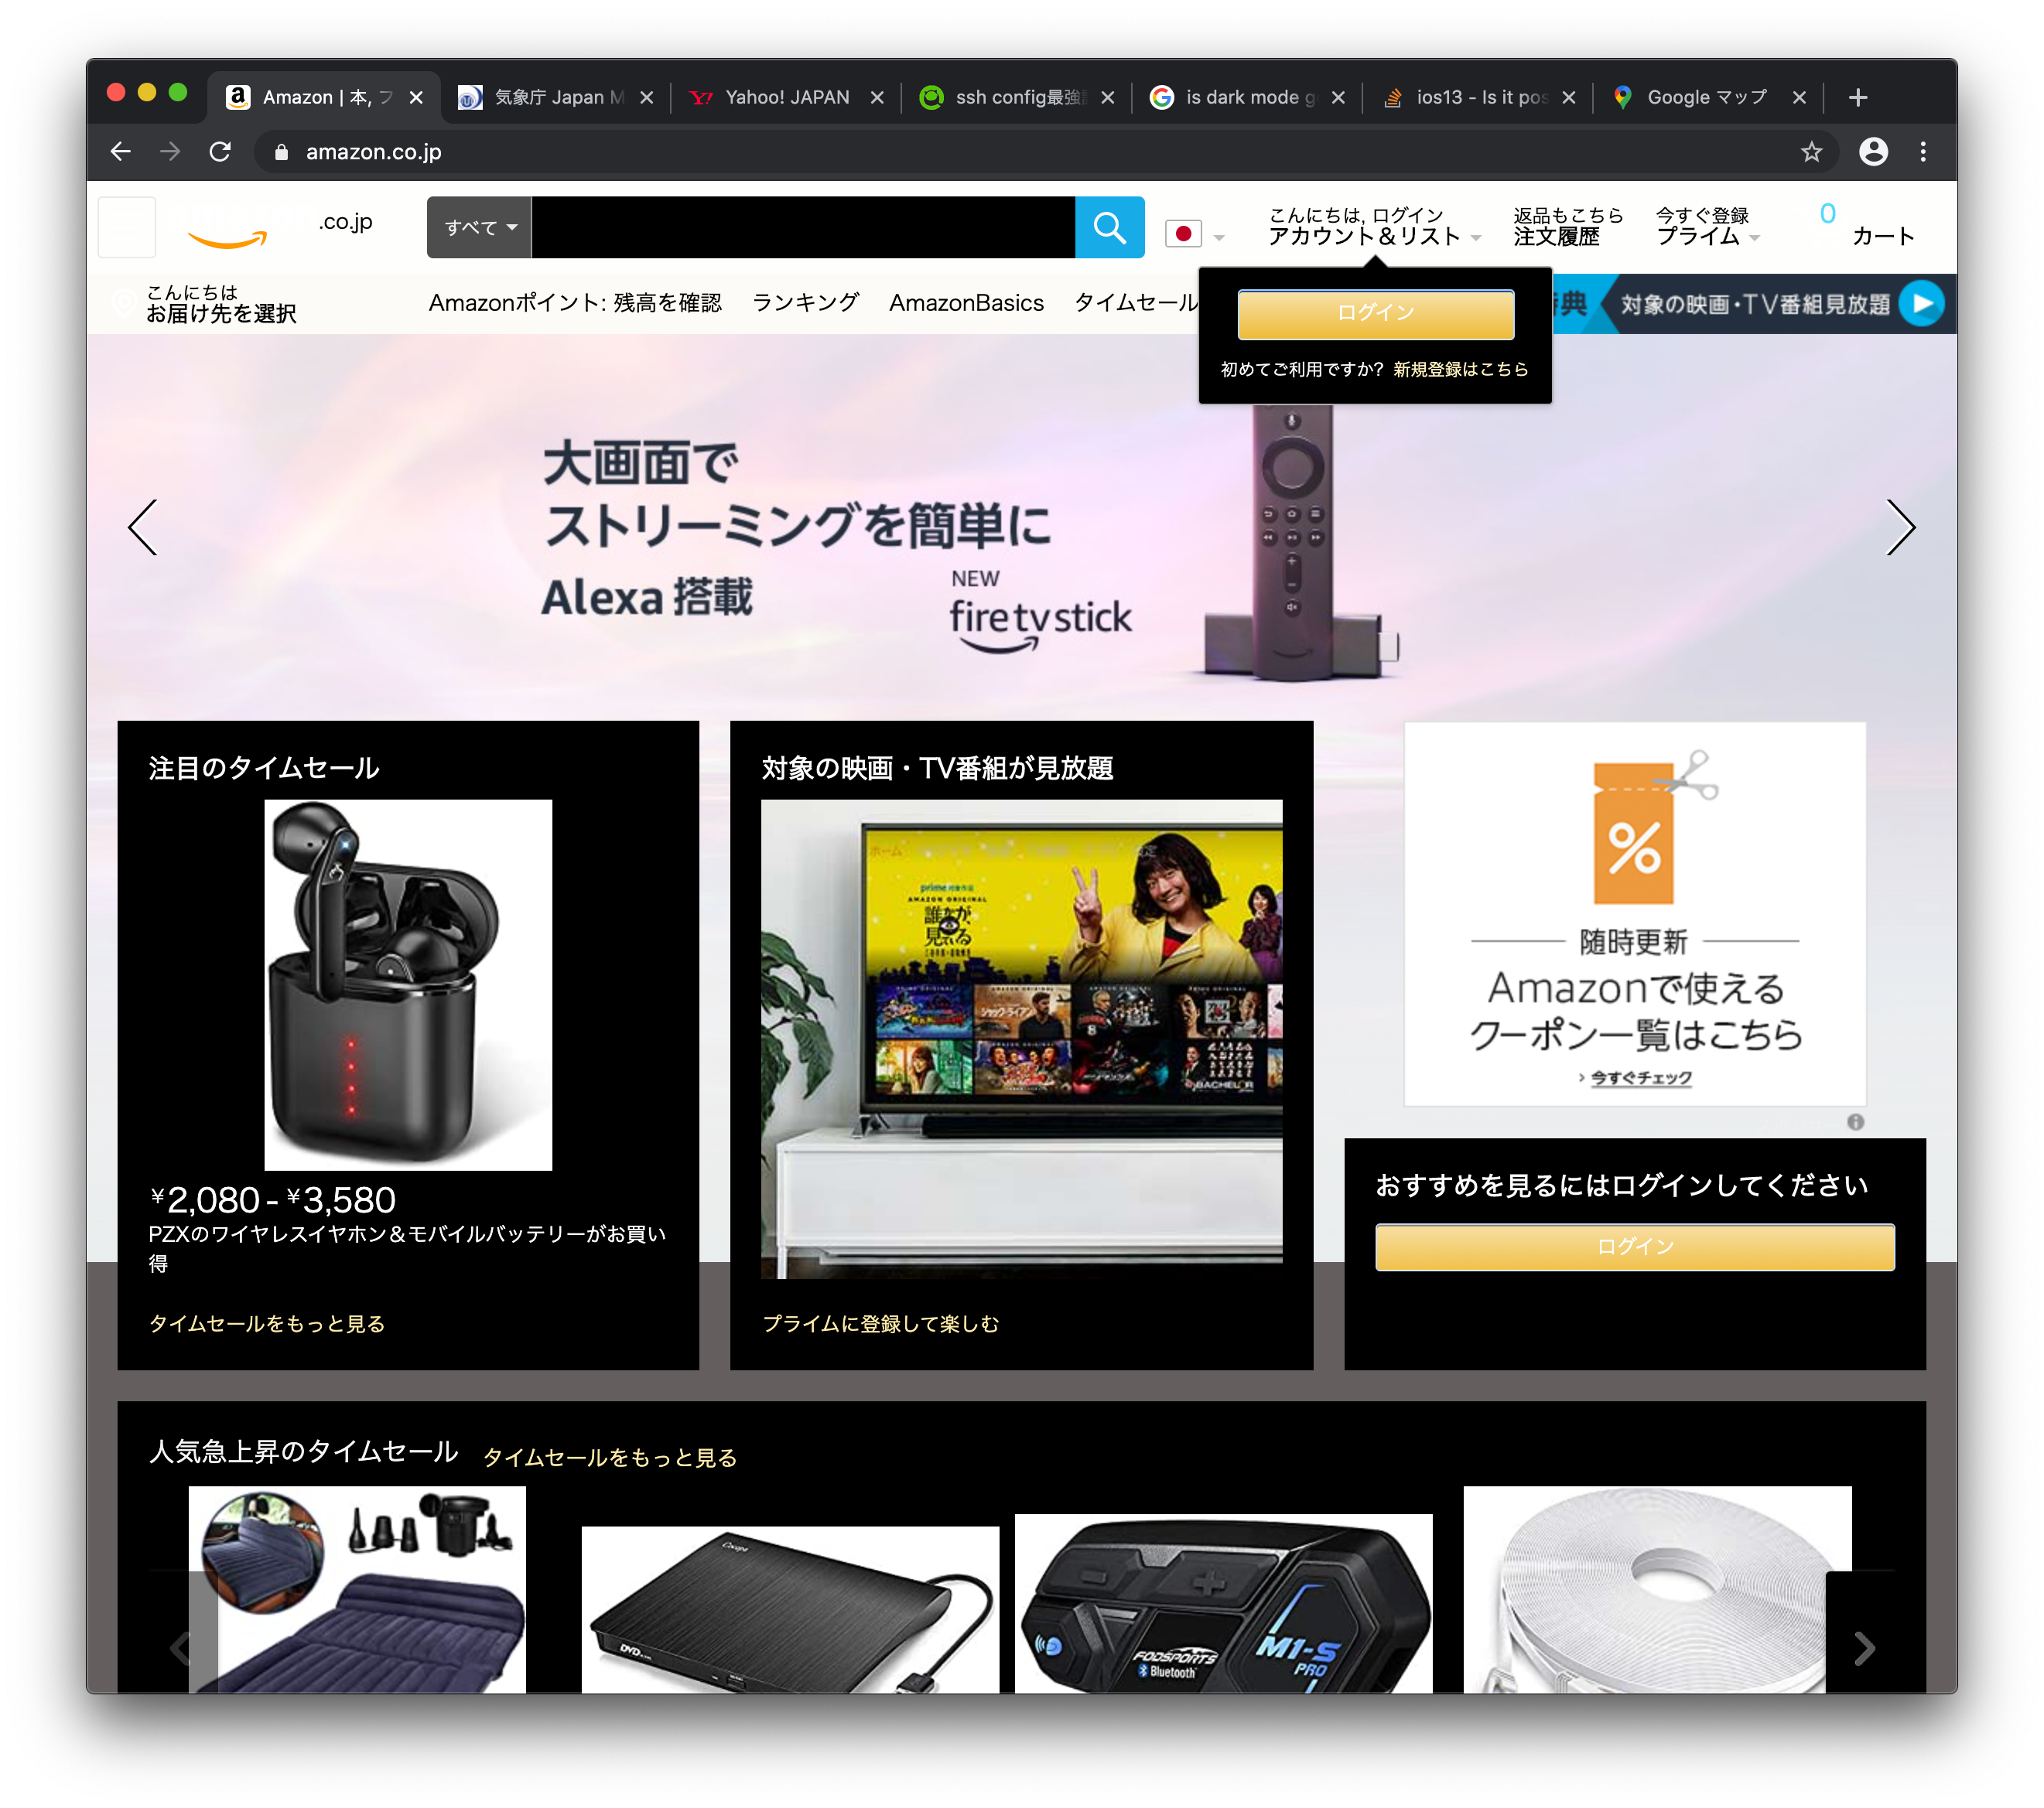This screenshot has height=1808, width=2044.
Task: Close the Google マップ tab
Action: 1798,97
